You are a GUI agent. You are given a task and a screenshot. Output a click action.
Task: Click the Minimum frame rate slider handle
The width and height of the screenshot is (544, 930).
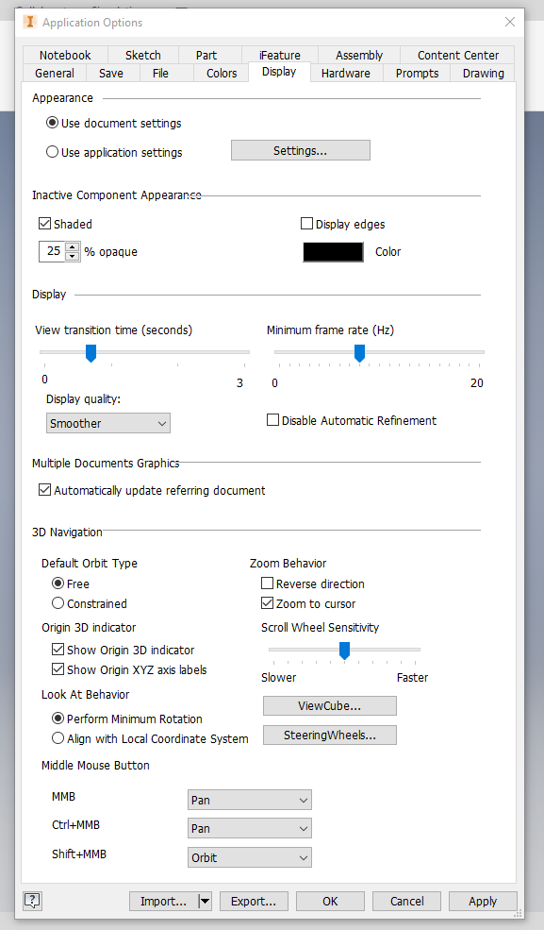point(359,353)
